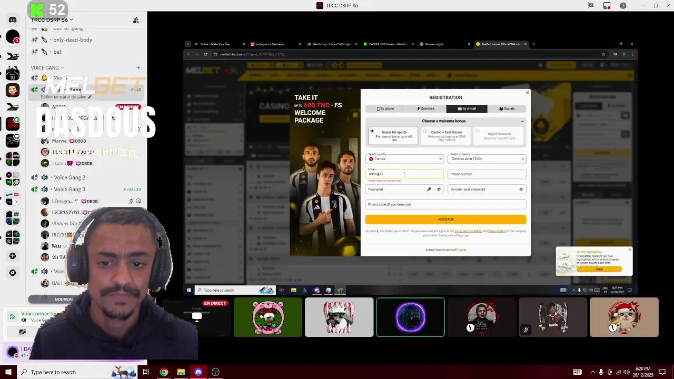Collapse the Choose a welcome bonus section
This screenshot has height=379, width=674.
522,121
